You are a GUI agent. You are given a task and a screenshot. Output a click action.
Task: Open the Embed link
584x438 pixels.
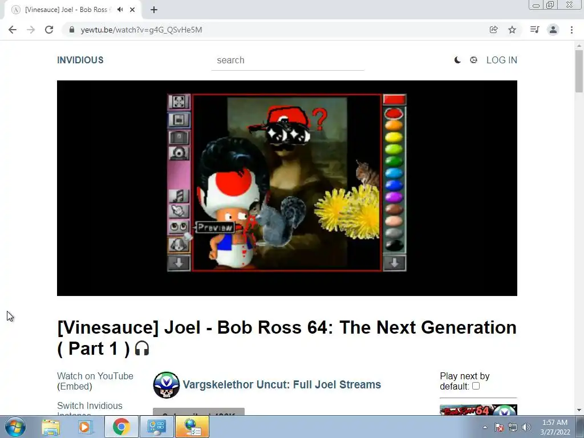[75, 386]
